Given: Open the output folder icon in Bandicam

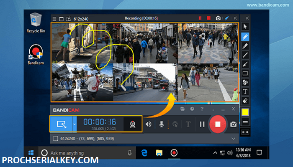Looking at the screenshot, I should 182,109.
